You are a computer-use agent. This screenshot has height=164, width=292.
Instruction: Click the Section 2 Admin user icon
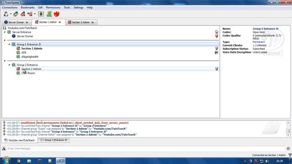point(18,69)
